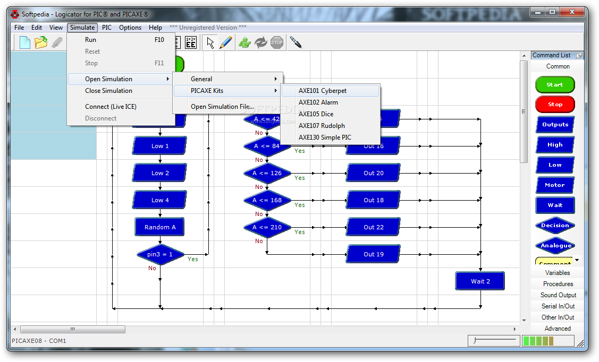Select AXE101 Cyberpet simulation
The image size is (599, 362).
(x=331, y=91)
